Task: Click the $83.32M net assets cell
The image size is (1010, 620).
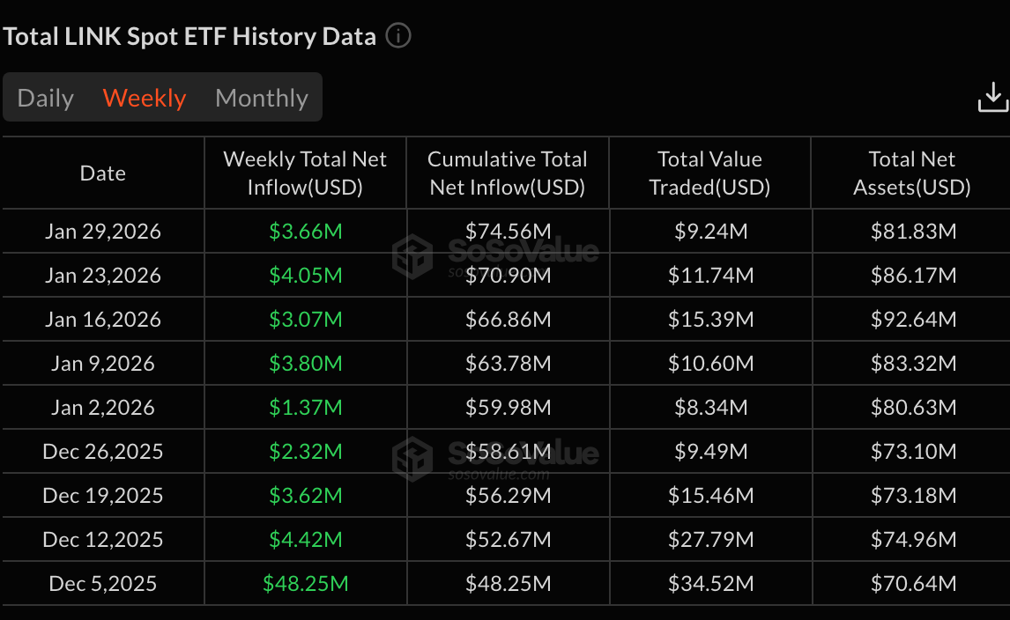Action: click(x=911, y=363)
